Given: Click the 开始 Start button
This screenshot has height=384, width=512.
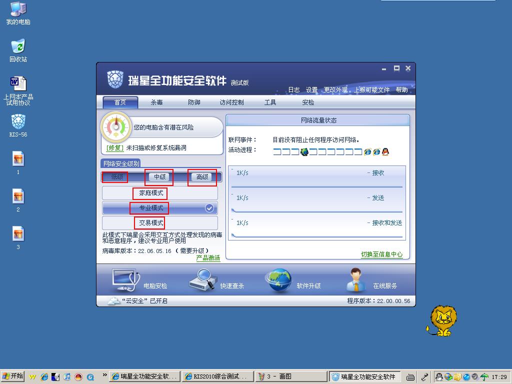Looking at the screenshot, I should coord(12,376).
